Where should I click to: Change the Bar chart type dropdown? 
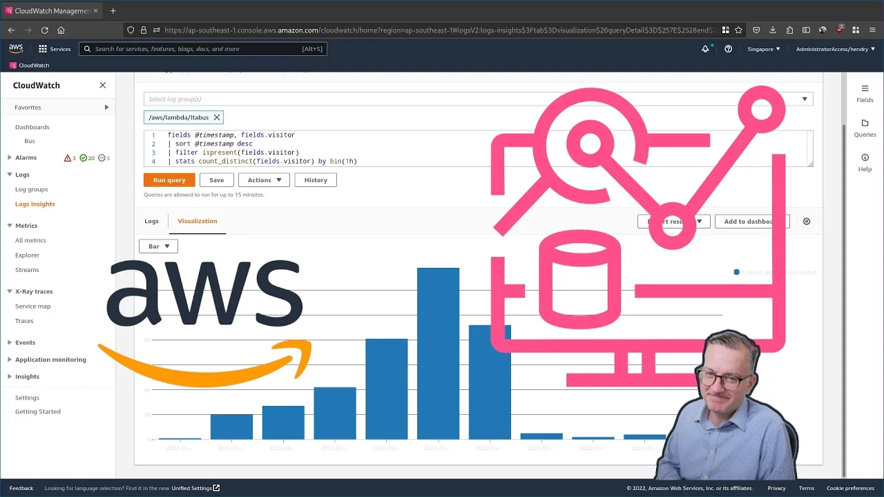pyautogui.click(x=158, y=246)
